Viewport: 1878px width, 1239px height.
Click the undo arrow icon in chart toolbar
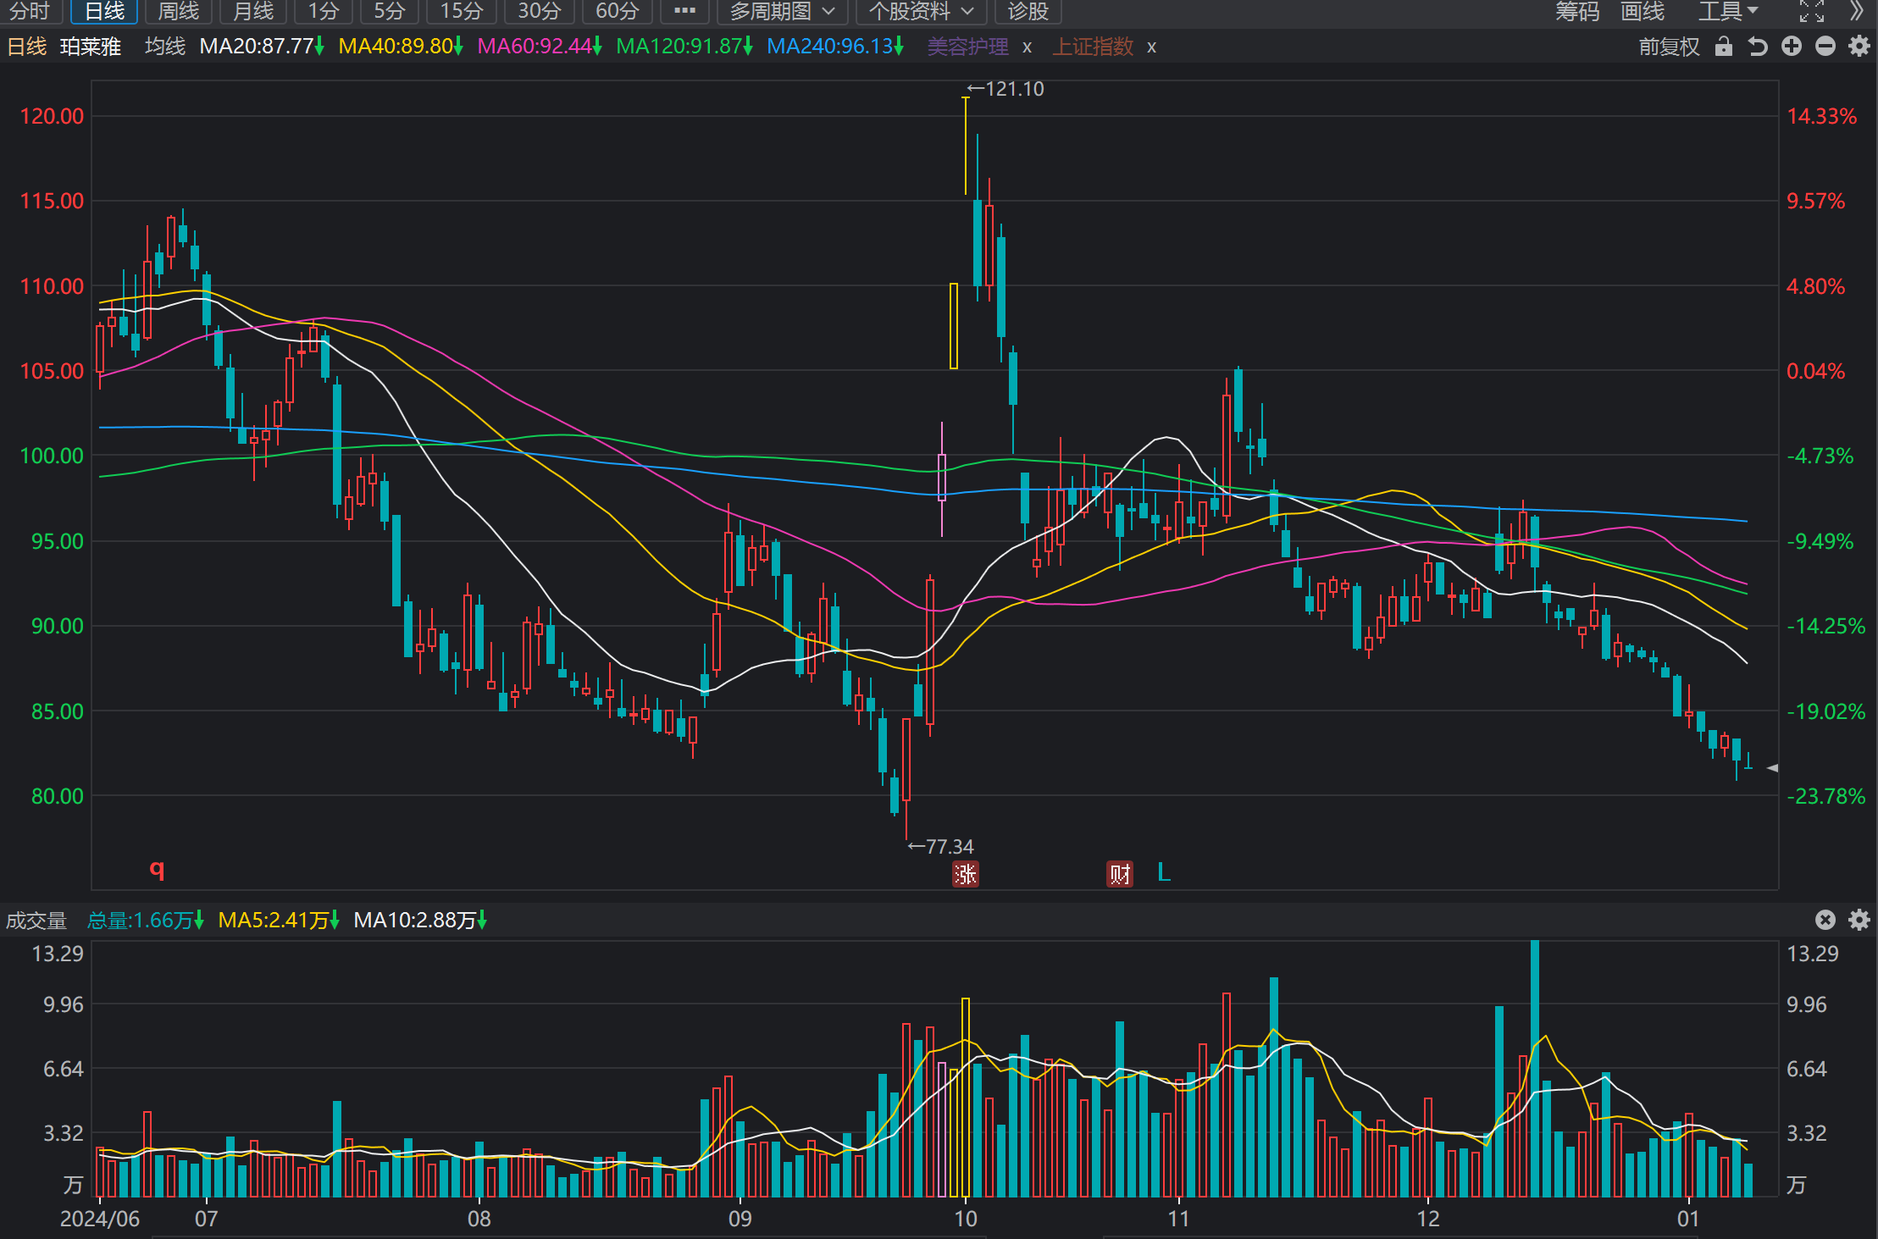tap(1758, 47)
